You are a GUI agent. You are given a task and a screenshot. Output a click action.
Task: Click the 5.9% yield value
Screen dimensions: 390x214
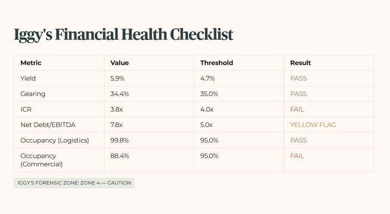point(117,78)
